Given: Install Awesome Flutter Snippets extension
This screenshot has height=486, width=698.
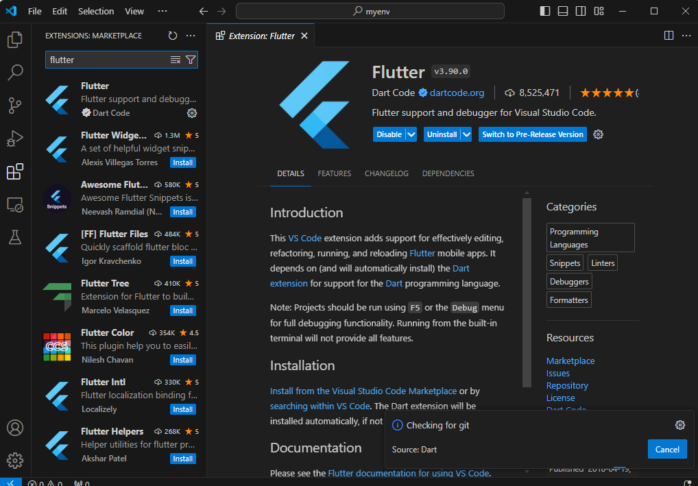Looking at the screenshot, I should (x=183, y=212).
